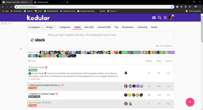Open the Apps bookmarks shortcut

[5, 11]
